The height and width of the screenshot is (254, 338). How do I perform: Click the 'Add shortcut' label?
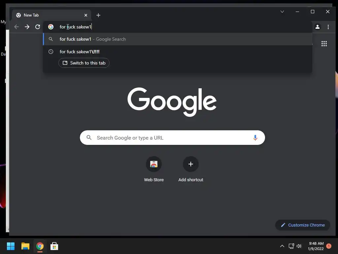click(x=191, y=180)
